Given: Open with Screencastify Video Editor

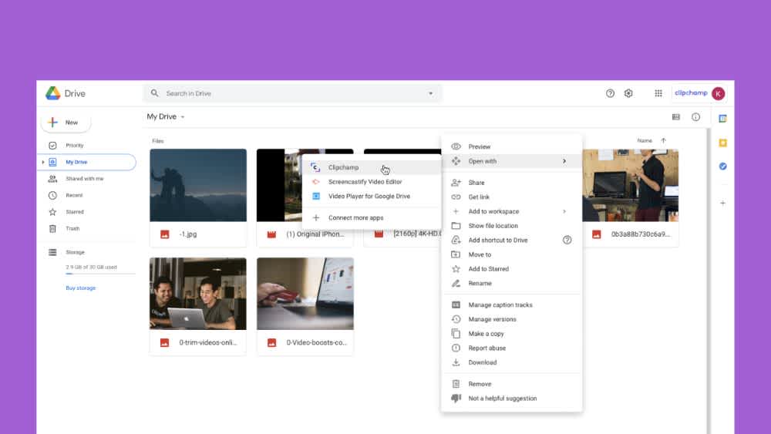Looking at the screenshot, I should pyautogui.click(x=372, y=182).
